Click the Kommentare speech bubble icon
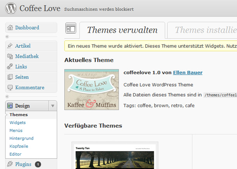 coord(10,87)
